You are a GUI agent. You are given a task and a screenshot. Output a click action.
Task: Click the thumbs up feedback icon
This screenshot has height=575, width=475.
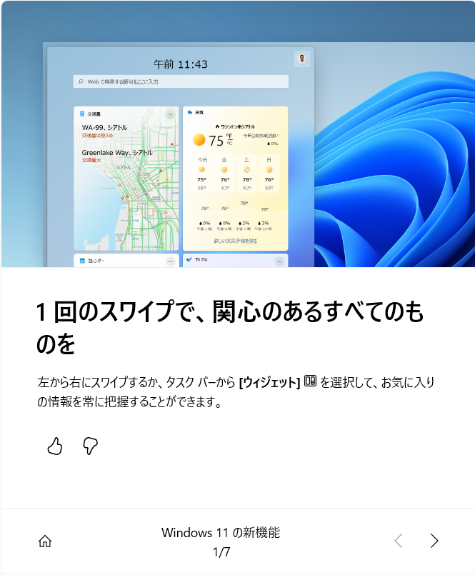[x=55, y=446]
